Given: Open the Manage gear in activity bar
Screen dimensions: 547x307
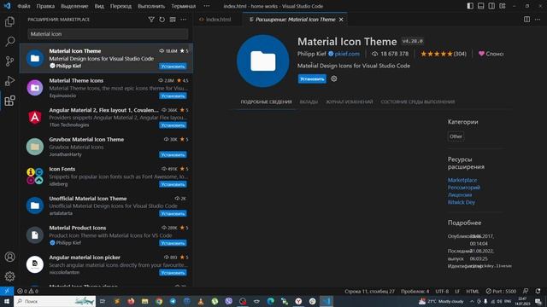Looking at the screenshot, I should point(9,276).
